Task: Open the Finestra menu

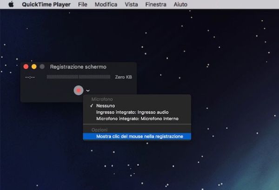Action: pyautogui.click(x=155, y=5)
